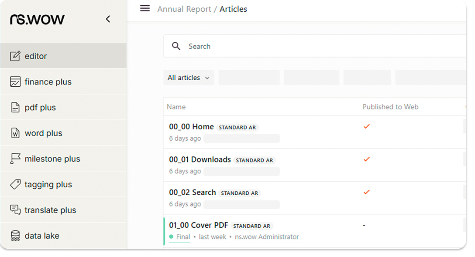Click the milestone plus flag icon

tap(15, 159)
